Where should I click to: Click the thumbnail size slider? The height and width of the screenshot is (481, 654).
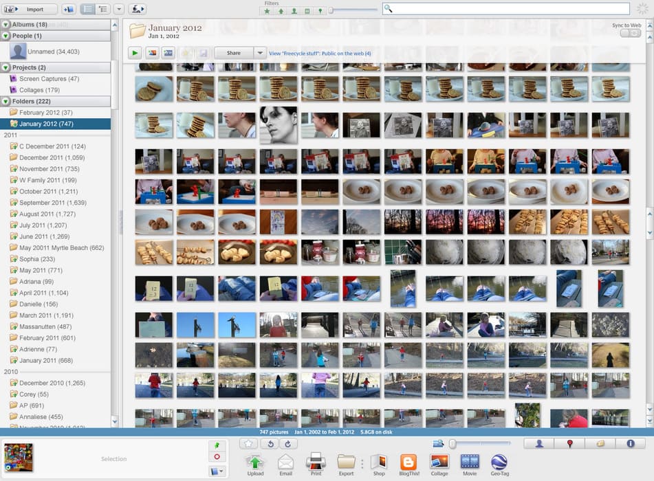481,444
